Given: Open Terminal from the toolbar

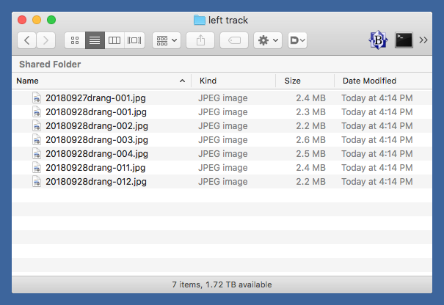Looking at the screenshot, I should pos(403,41).
